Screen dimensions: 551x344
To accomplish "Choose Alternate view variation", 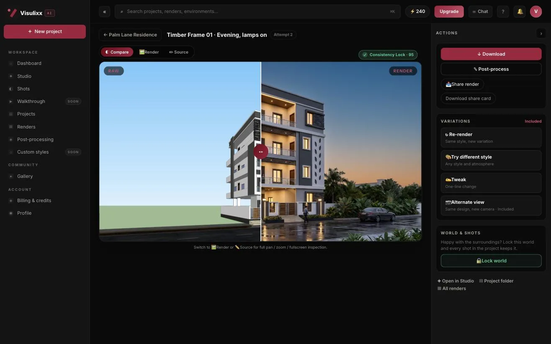I will tap(491, 205).
